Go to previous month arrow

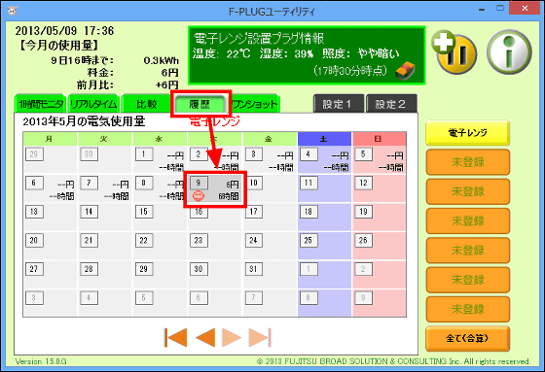[205, 337]
